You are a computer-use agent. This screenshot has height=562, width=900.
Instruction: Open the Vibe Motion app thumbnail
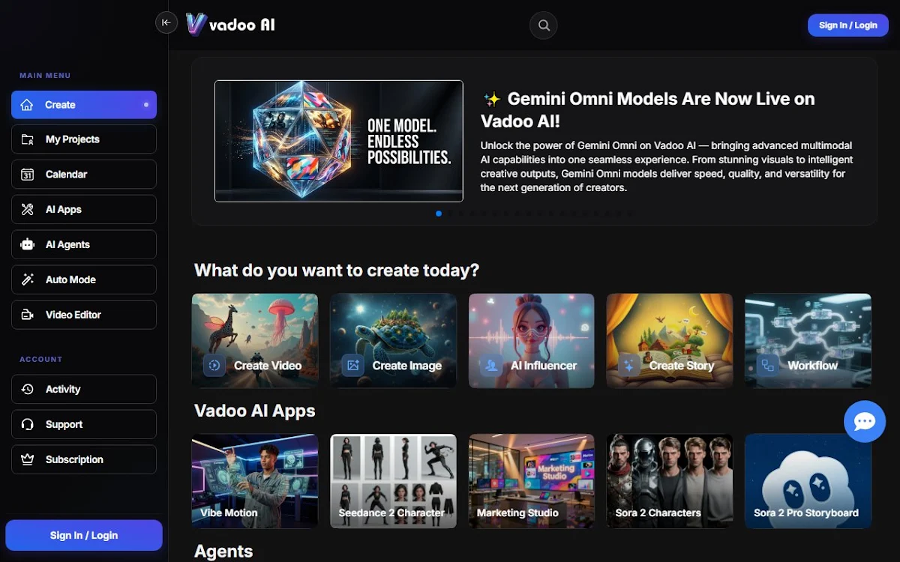coord(255,481)
